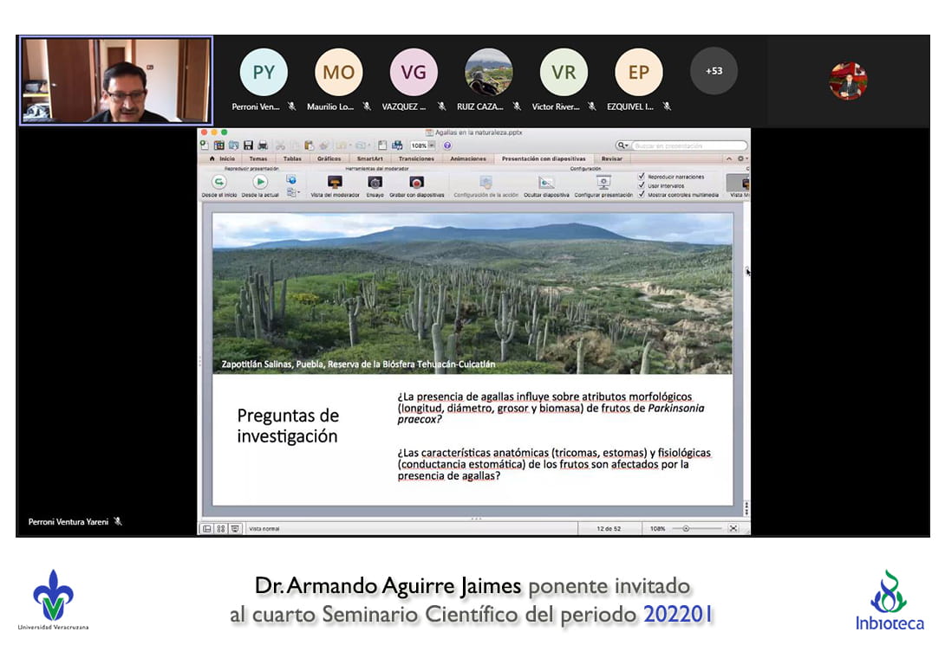Screen dimensions: 945x658
Task: Open Vista del moderador
Action: [335, 183]
